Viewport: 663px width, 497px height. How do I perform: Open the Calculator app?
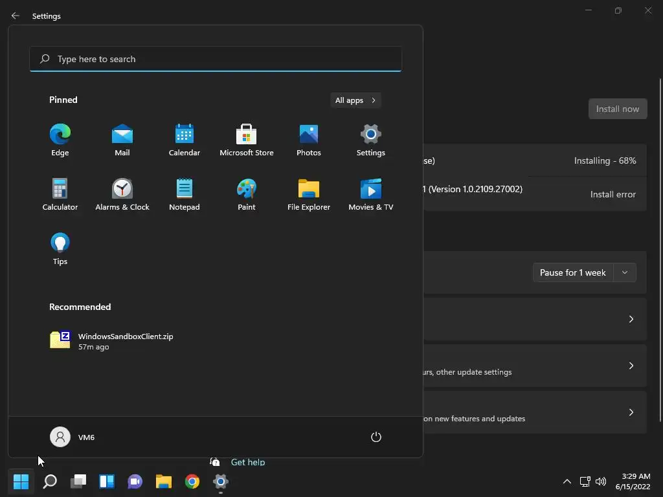pos(60,195)
